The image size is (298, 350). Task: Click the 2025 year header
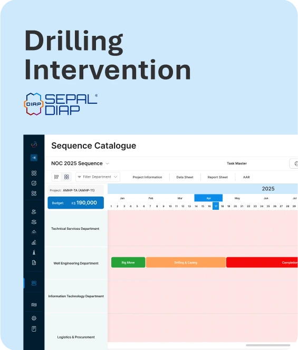[x=268, y=189]
